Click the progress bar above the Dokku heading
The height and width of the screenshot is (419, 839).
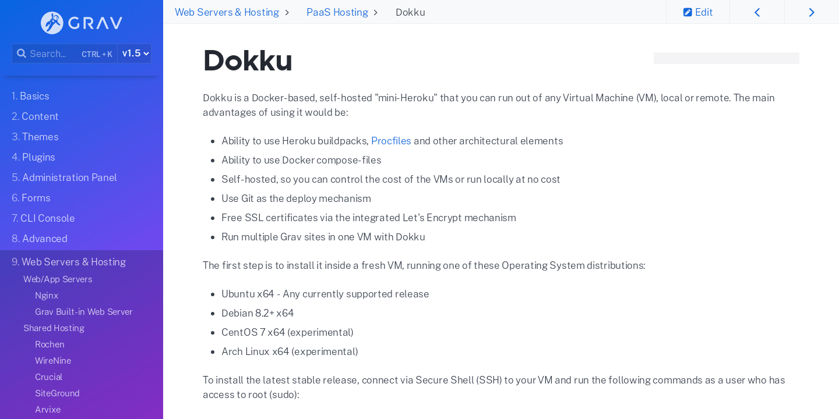tap(726, 58)
